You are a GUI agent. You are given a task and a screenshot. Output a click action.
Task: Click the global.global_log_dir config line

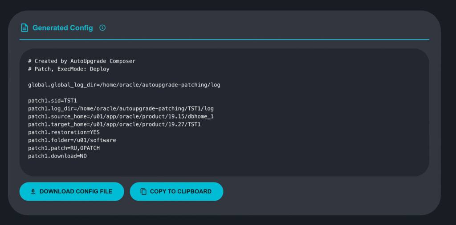click(x=124, y=85)
